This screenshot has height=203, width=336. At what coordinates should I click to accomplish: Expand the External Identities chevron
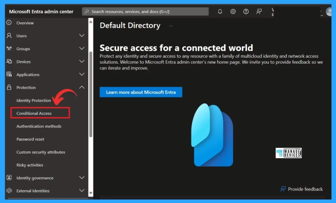pos(82,191)
